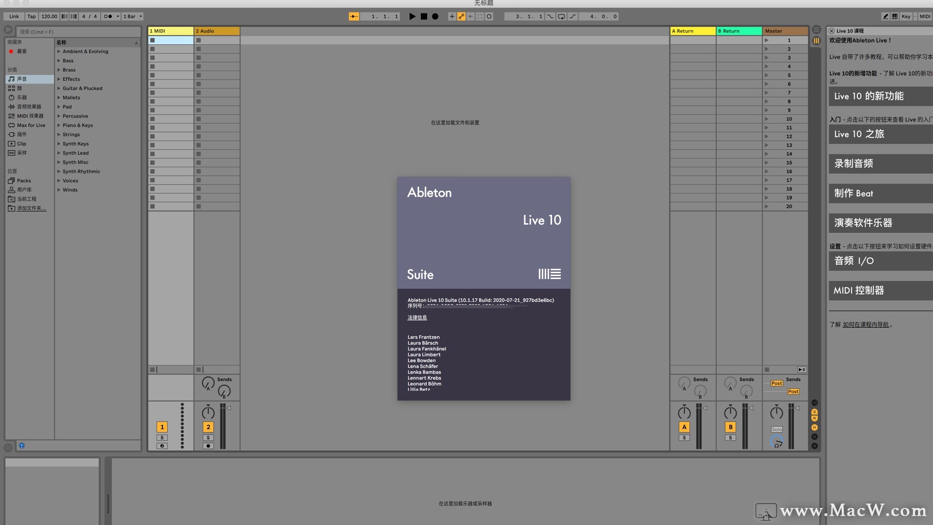Toggle track 2 activator button
The image size is (933, 525).
click(x=208, y=427)
